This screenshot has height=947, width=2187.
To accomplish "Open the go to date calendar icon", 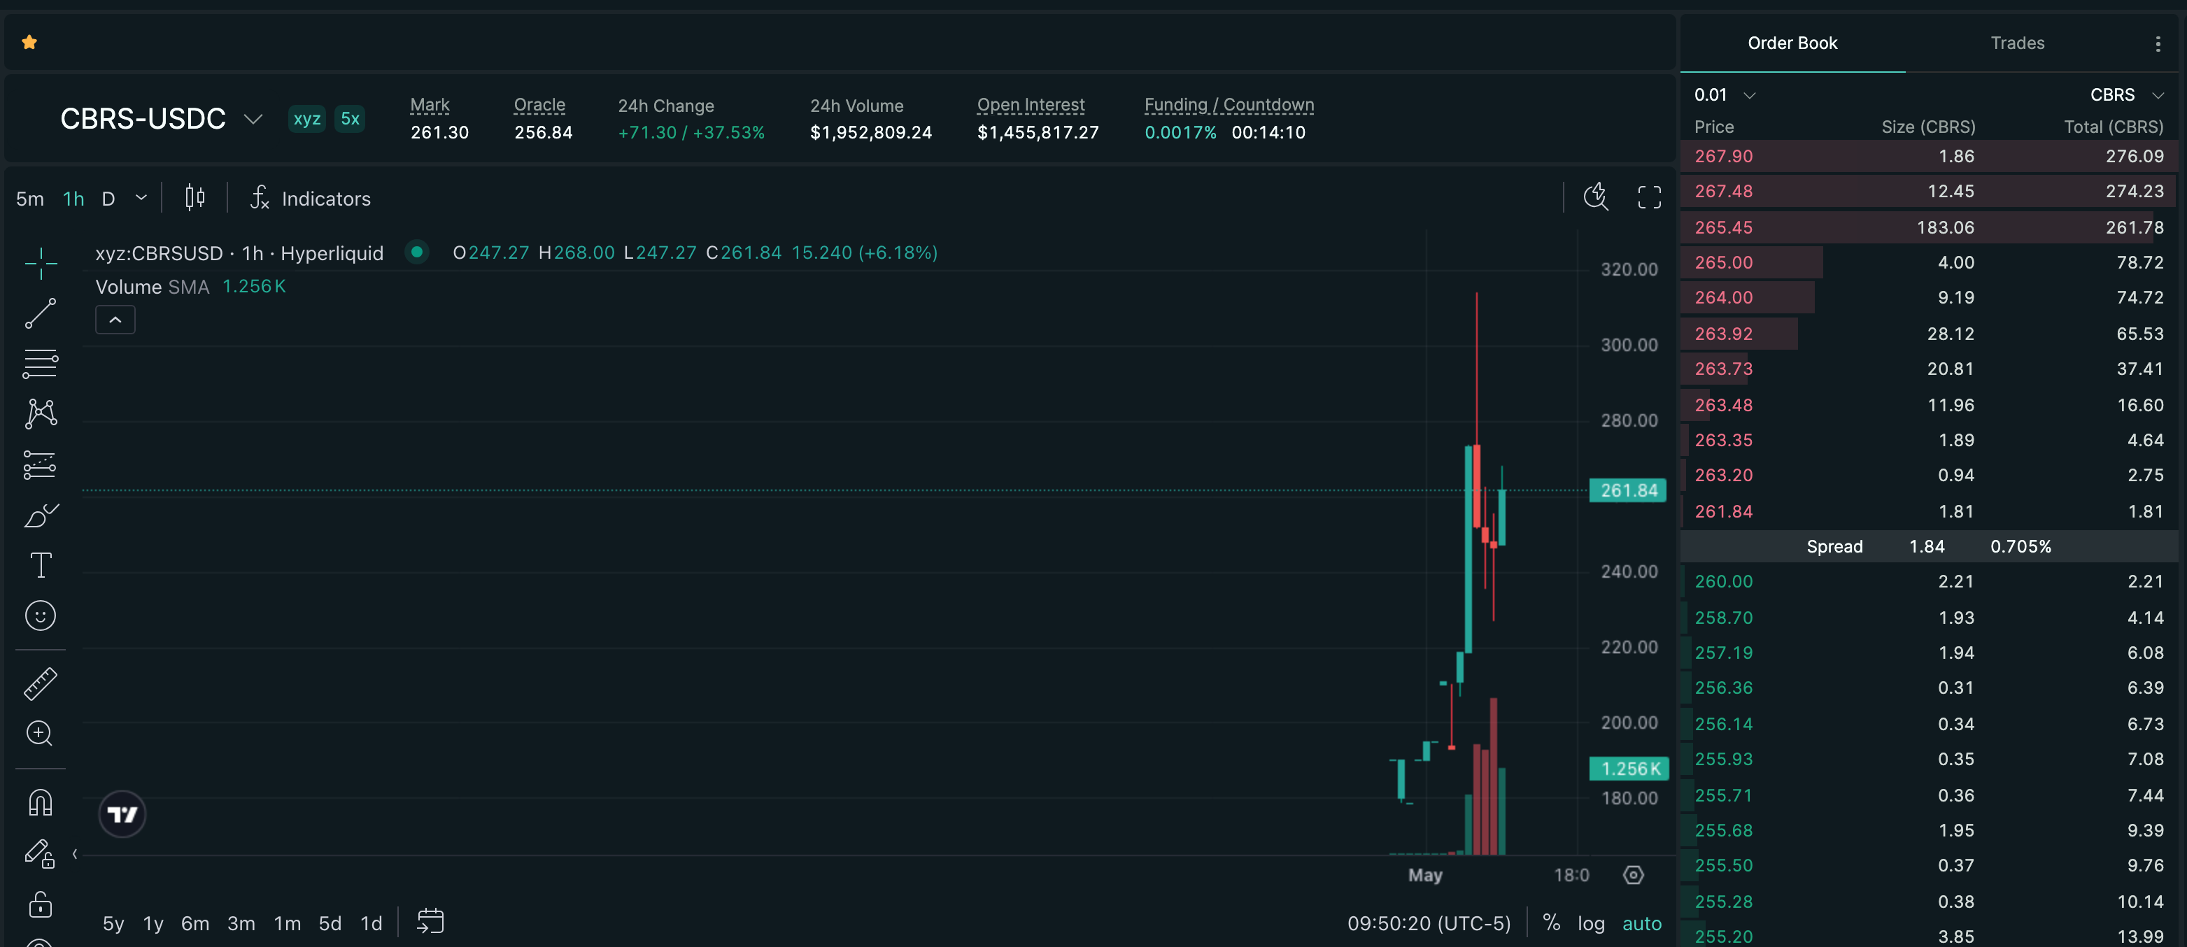I will tap(430, 922).
